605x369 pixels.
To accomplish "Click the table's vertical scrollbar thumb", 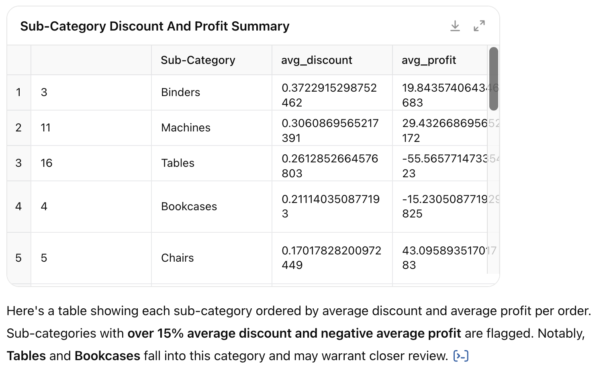I will 494,79.
